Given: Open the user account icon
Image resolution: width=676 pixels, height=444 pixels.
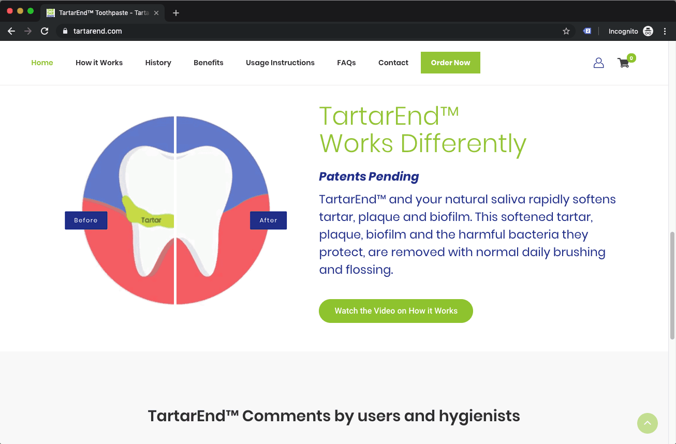Looking at the screenshot, I should (x=598, y=63).
